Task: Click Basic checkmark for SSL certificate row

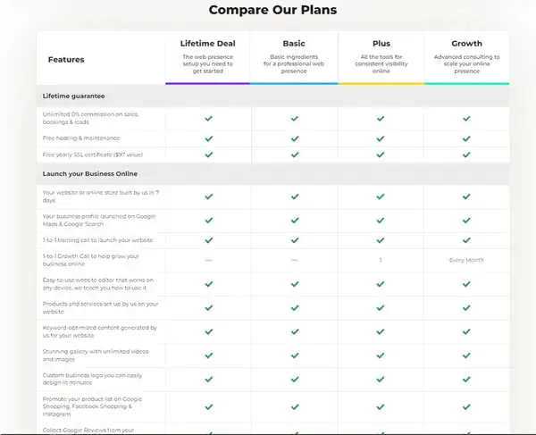Action: pyautogui.click(x=294, y=155)
